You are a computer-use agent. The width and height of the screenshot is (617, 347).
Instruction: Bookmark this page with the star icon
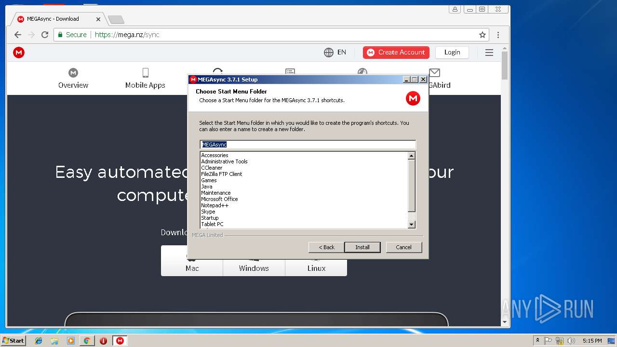tap(482, 35)
